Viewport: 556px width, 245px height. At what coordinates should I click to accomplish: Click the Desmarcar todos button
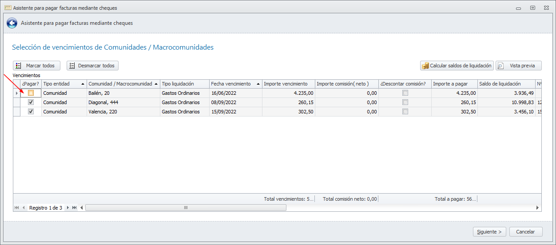click(92, 66)
